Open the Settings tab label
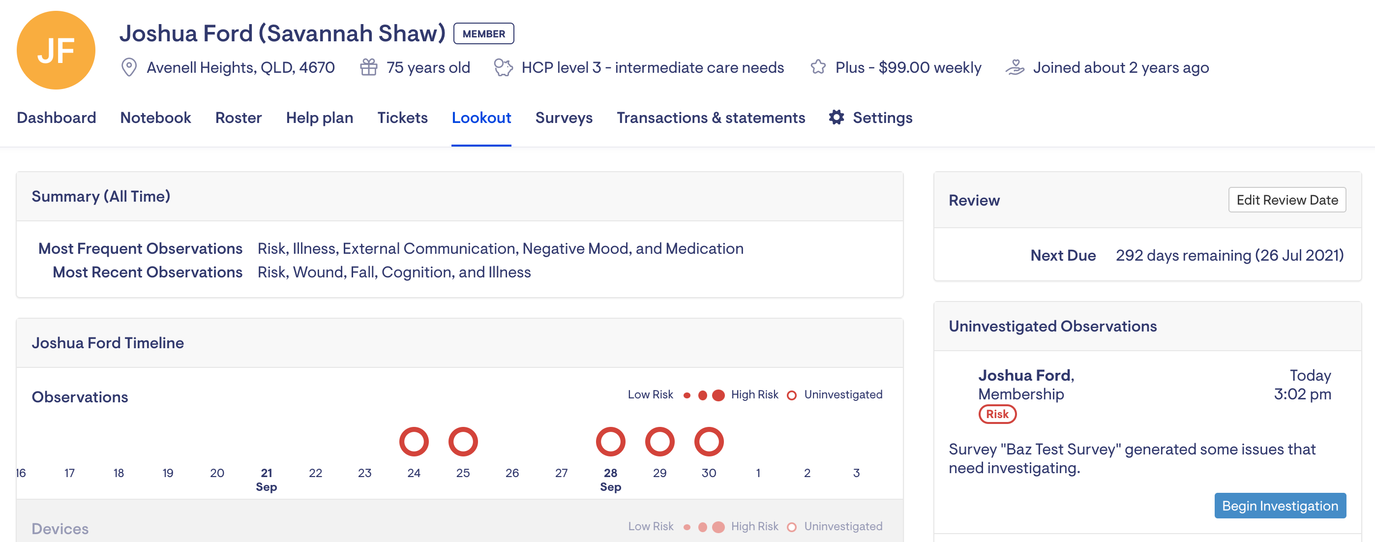 [x=882, y=118]
